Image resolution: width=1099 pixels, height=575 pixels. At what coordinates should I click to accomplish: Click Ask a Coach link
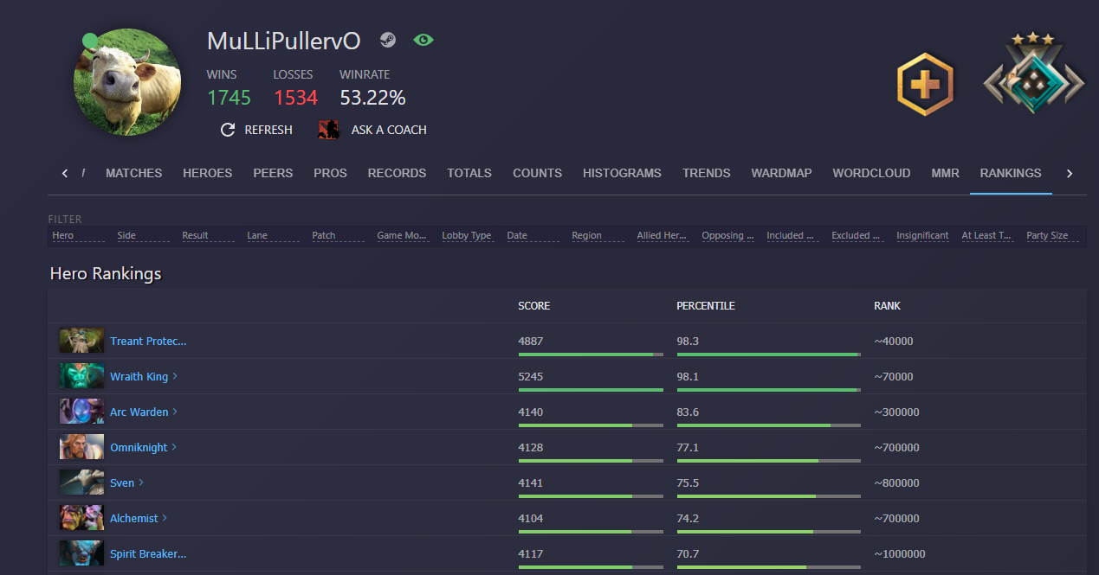(x=372, y=130)
